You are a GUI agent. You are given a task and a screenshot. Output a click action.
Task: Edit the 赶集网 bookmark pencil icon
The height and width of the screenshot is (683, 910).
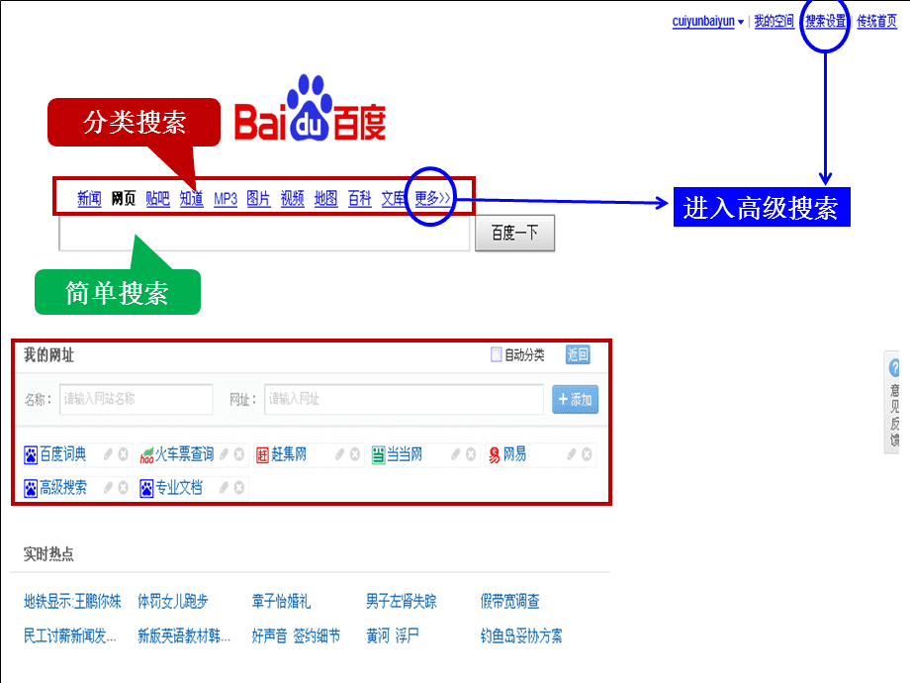click(340, 454)
